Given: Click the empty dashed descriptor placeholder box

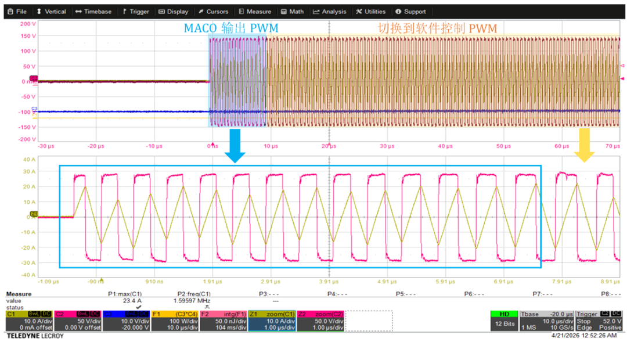Looking at the screenshot, I should (x=369, y=321).
